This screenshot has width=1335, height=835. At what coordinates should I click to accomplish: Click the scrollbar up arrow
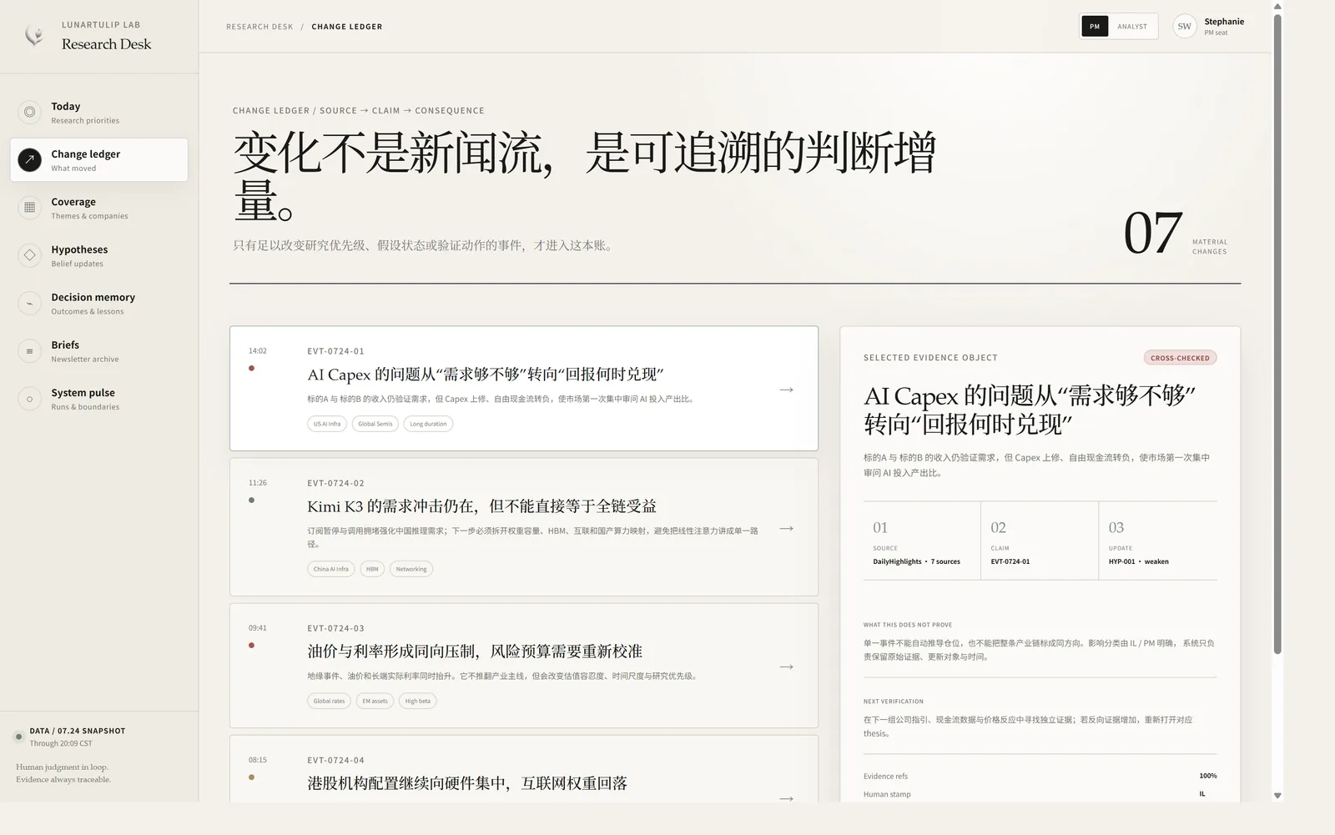(1277, 6)
